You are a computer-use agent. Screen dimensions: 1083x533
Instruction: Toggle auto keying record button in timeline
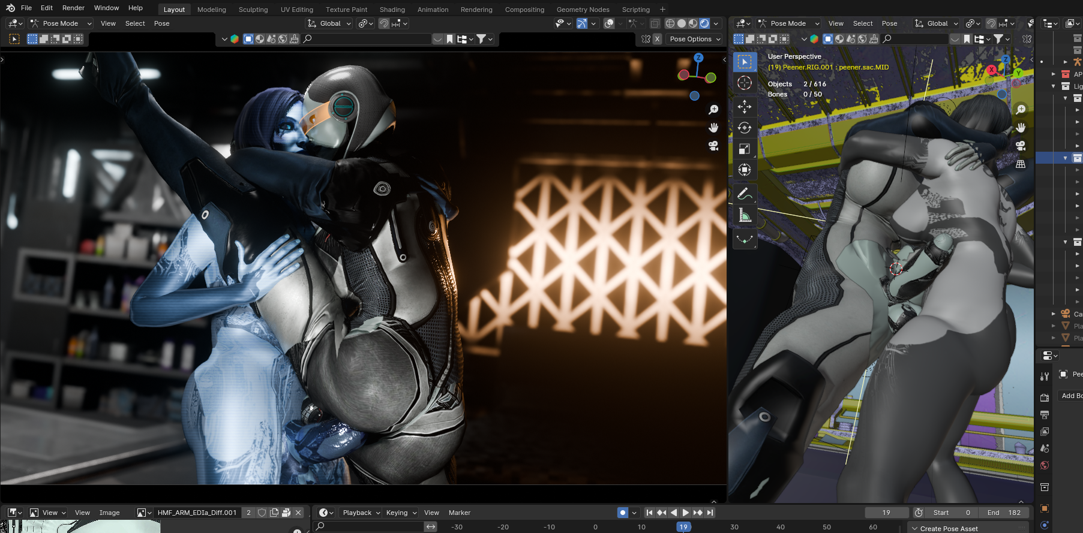point(623,513)
